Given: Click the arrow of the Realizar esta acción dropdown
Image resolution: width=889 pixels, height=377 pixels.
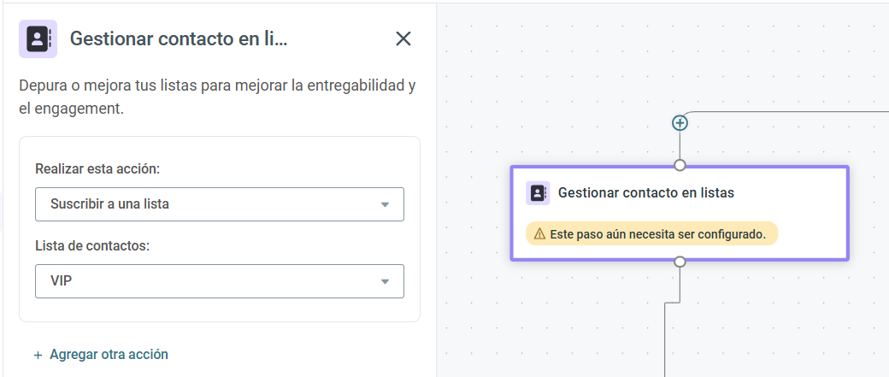Looking at the screenshot, I should (385, 204).
